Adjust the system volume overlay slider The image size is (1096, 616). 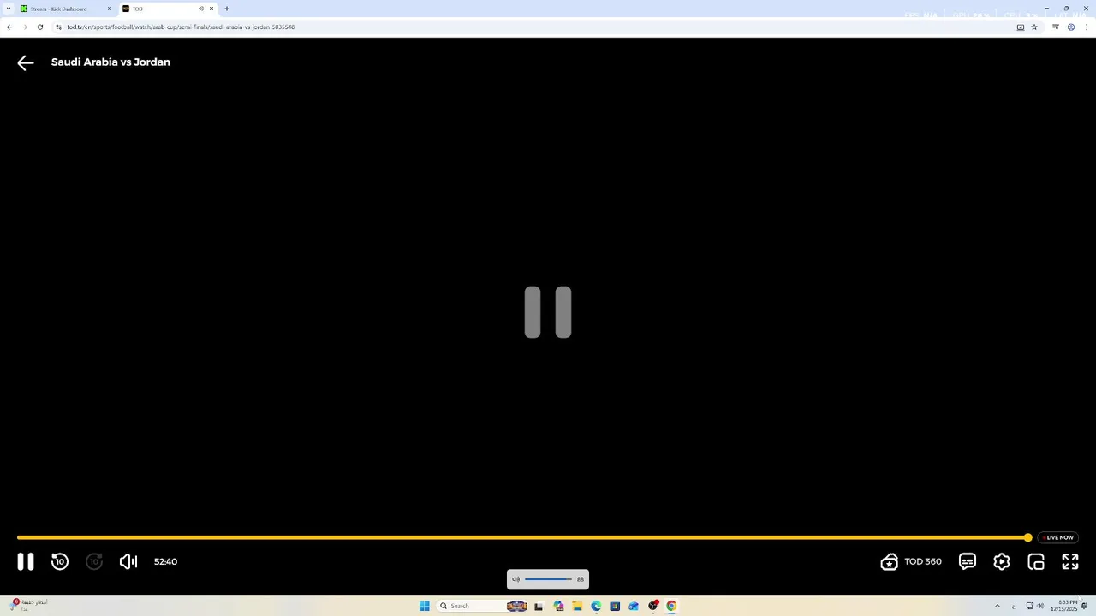[548, 579]
